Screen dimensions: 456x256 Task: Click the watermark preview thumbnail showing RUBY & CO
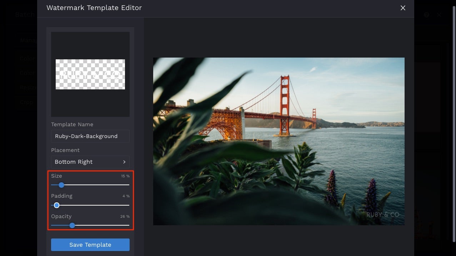[90, 74]
